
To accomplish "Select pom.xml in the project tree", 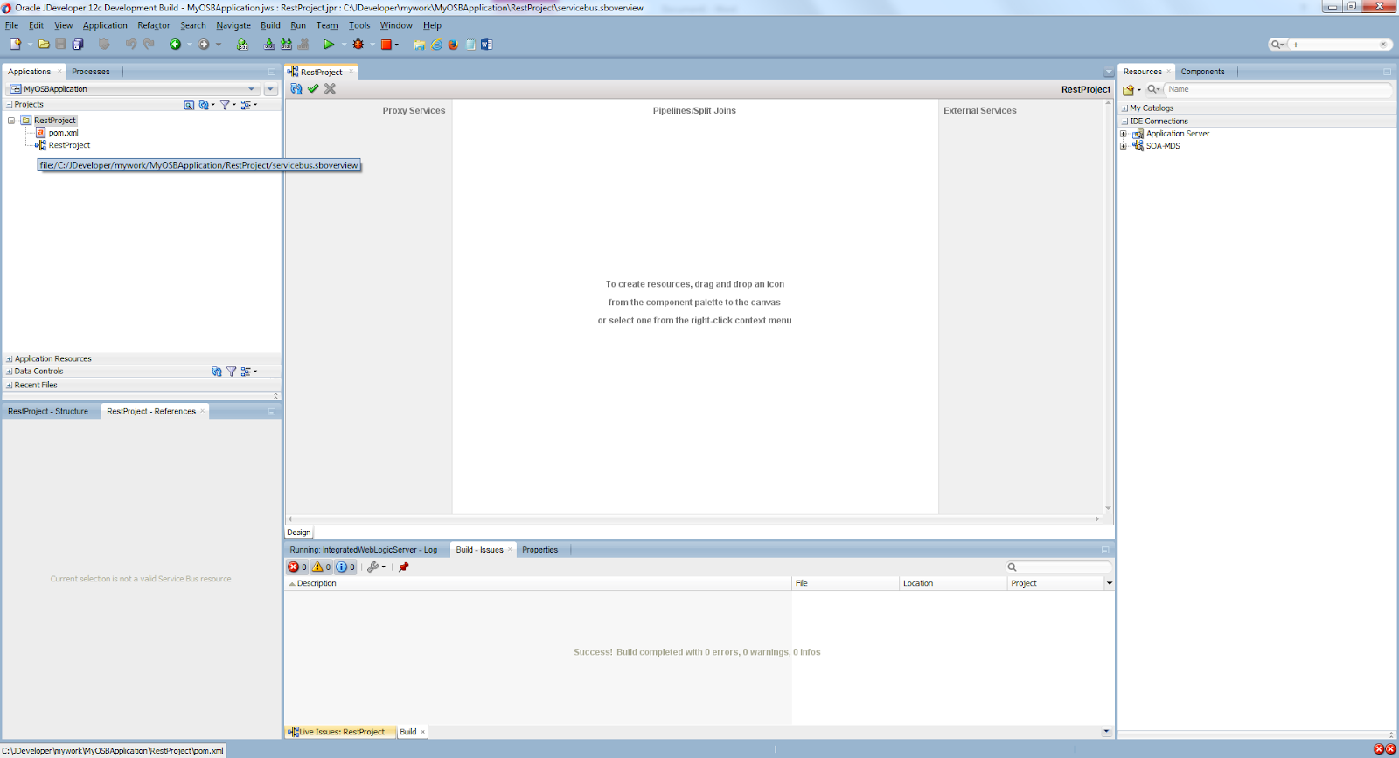I will point(63,133).
